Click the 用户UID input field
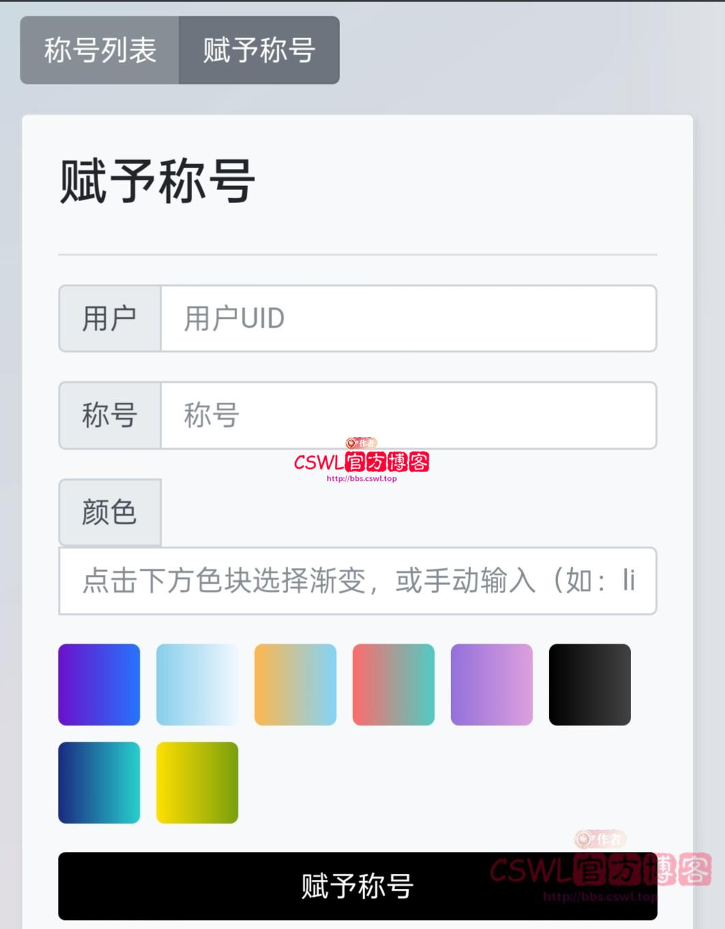 click(408, 319)
